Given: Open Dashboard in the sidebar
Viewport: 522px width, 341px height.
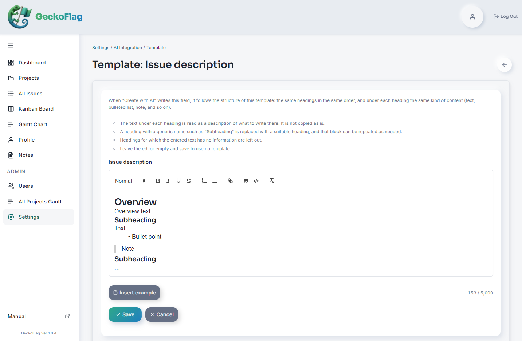Looking at the screenshot, I should tap(39, 63).
